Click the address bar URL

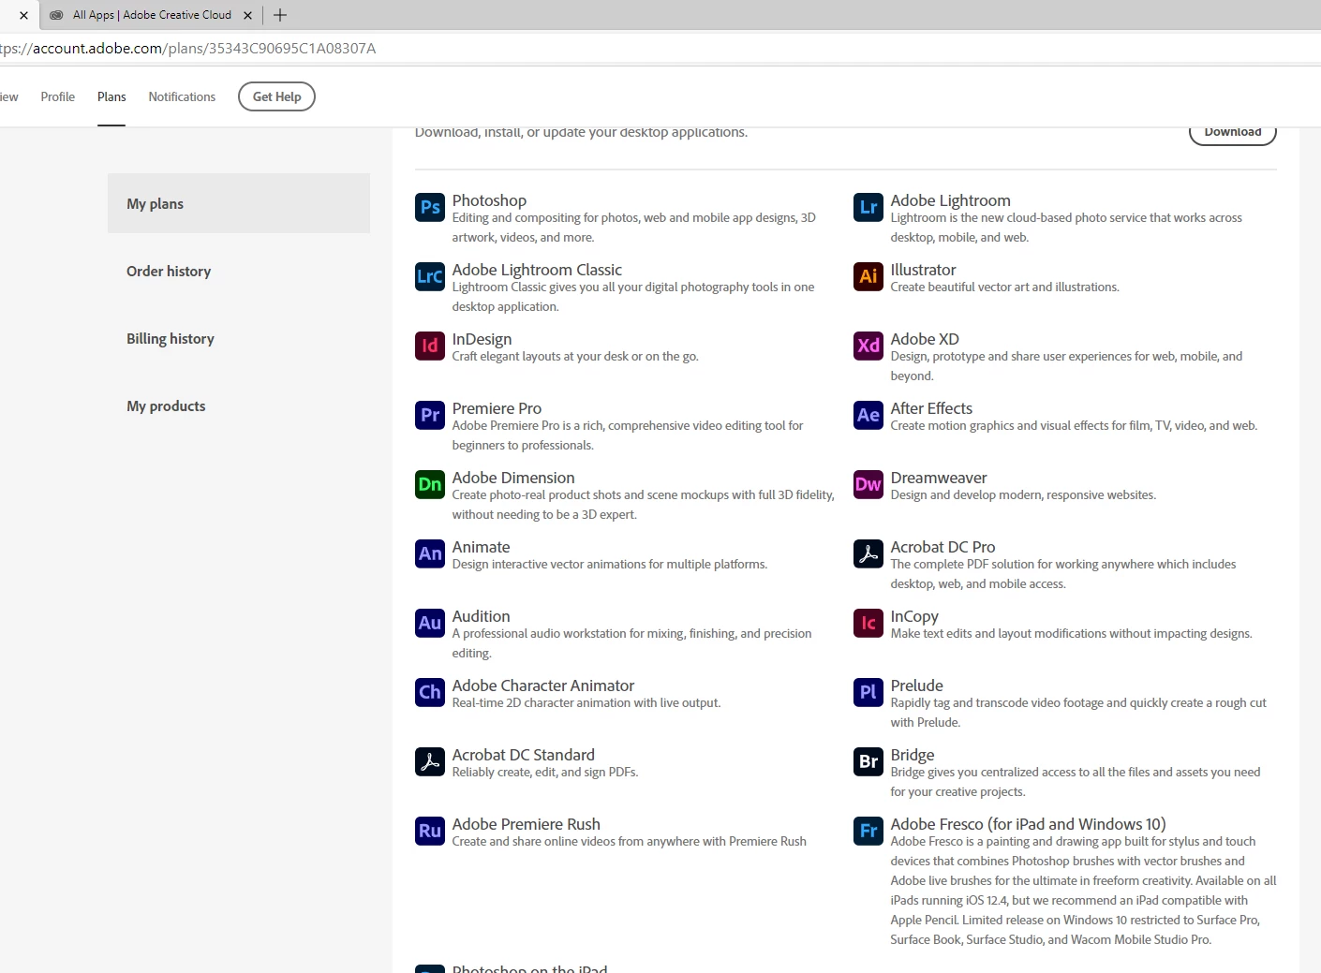pos(187,49)
